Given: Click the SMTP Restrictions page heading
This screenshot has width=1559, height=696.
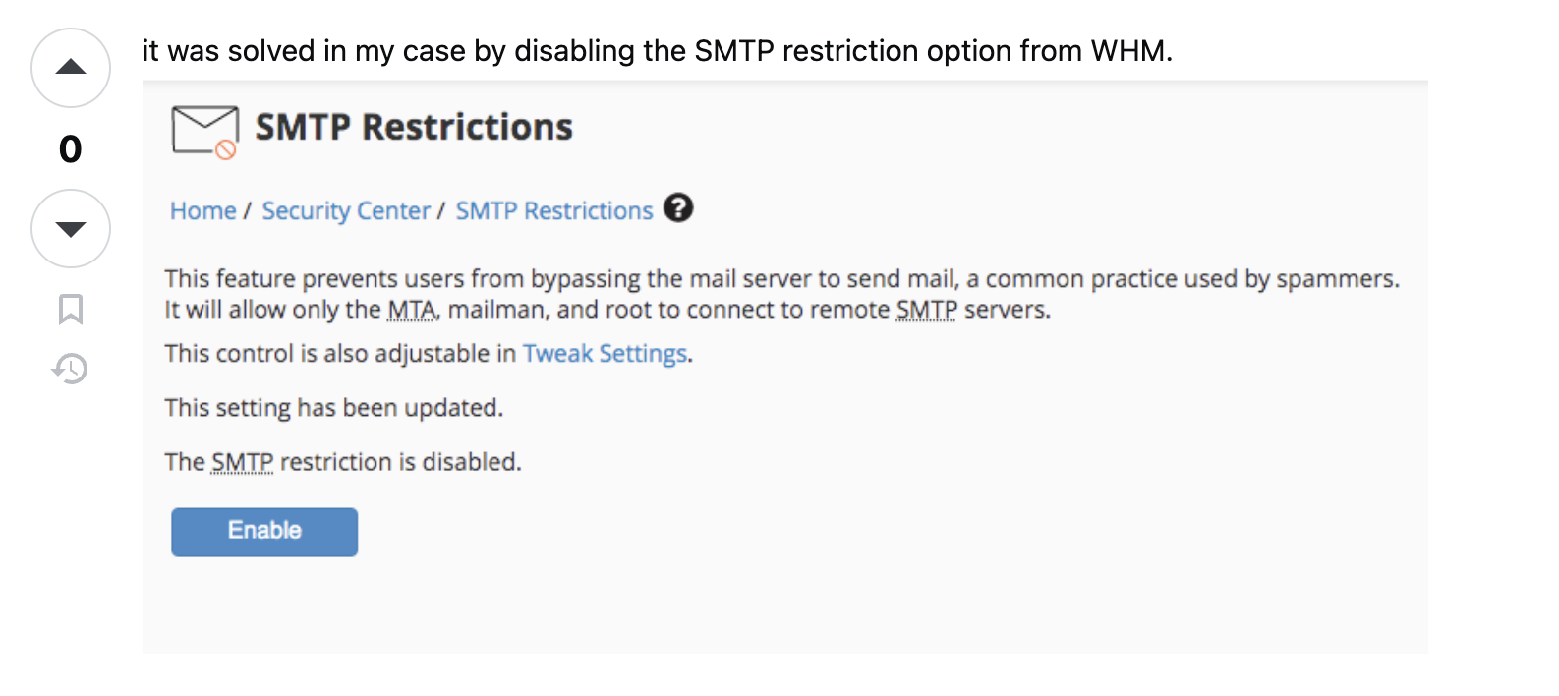Looking at the screenshot, I should click(x=413, y=127).
